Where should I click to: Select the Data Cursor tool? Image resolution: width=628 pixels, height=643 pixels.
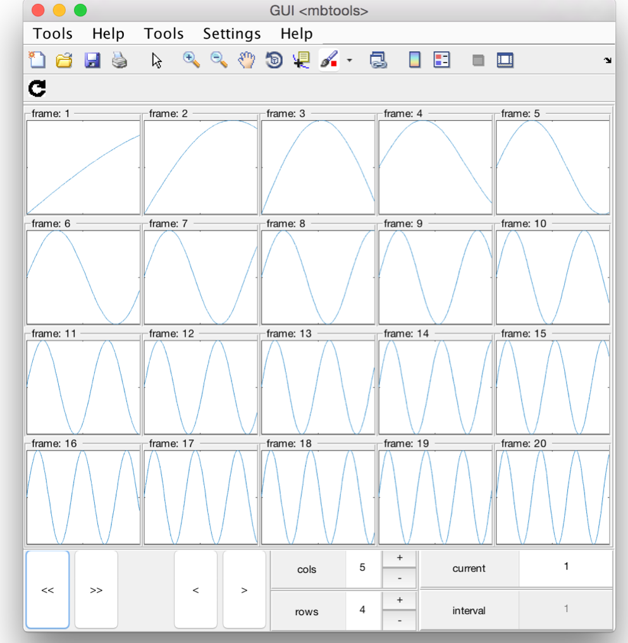tap(302, 60)
